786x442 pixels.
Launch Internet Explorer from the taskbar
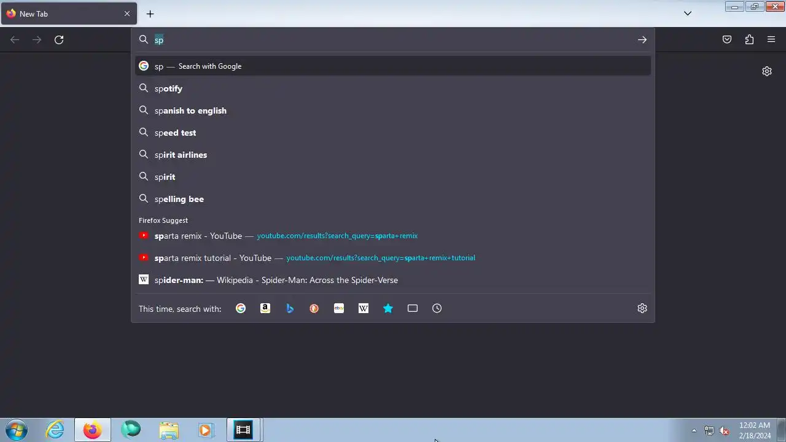point(55,430)
